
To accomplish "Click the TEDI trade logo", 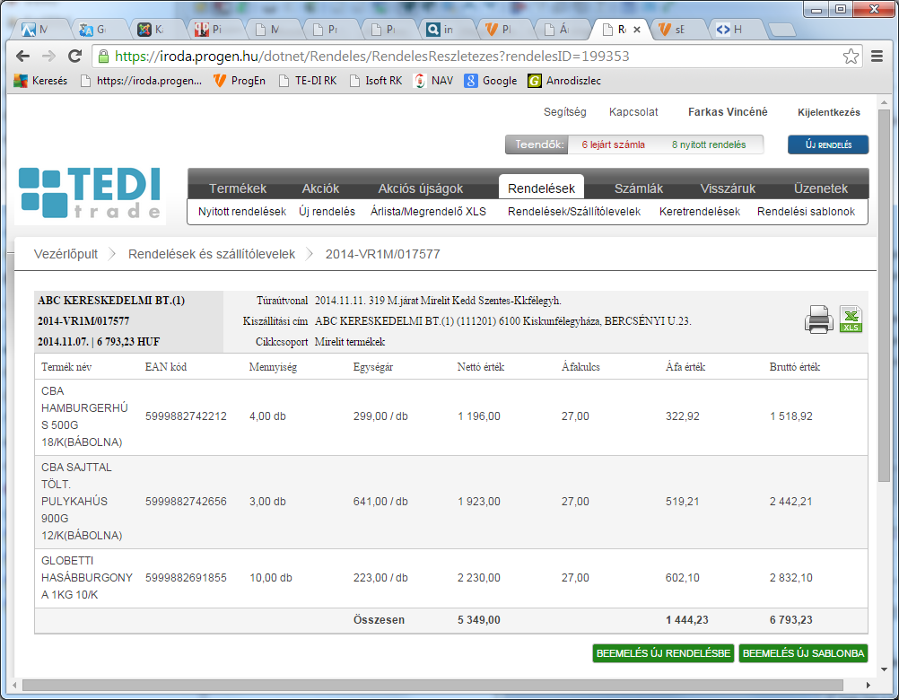I will pyautogui.click(x=90, y=193).
